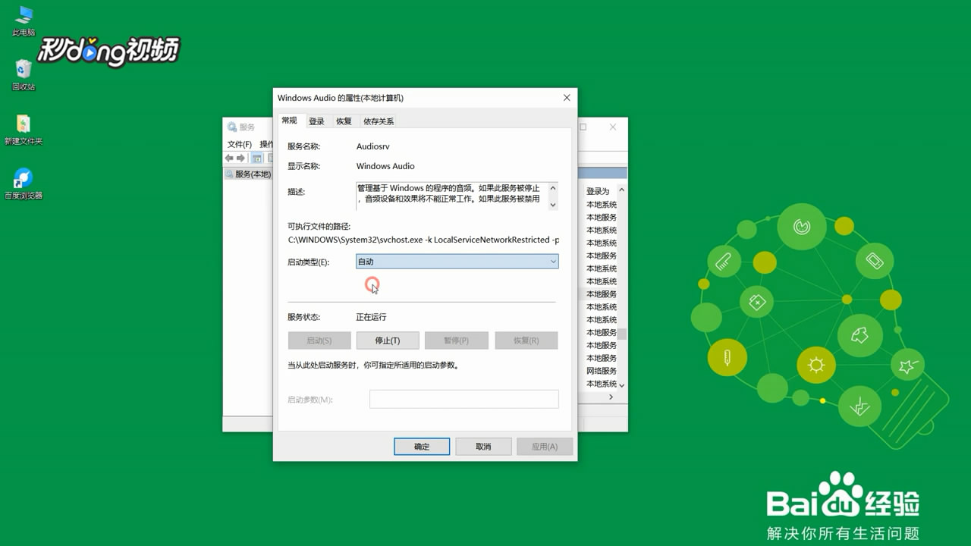Dismiss the dialog using 取消
This screenshot has width=971, height=546.
(483, 446)
